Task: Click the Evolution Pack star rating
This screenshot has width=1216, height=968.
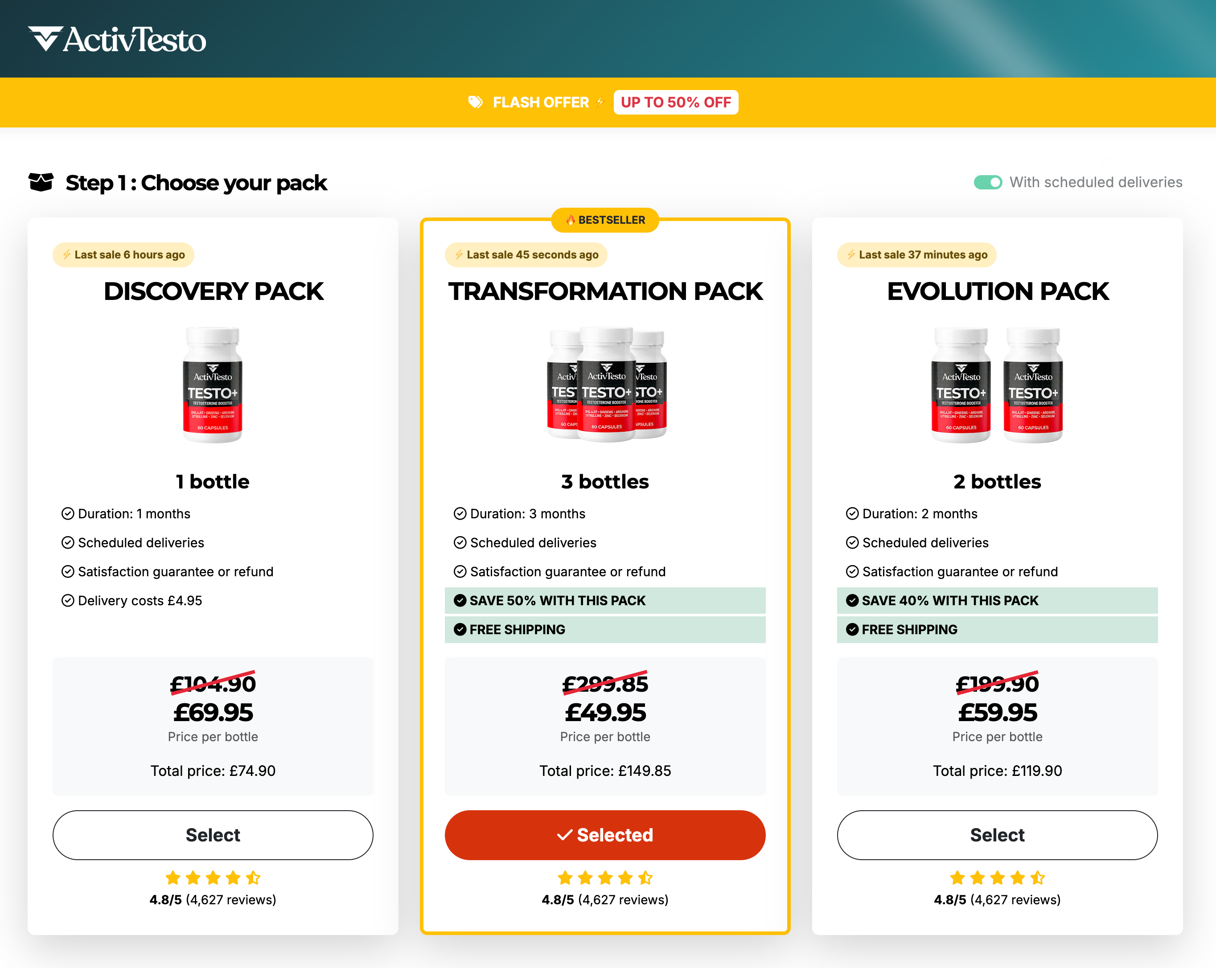Action: (x=997, y=878)
